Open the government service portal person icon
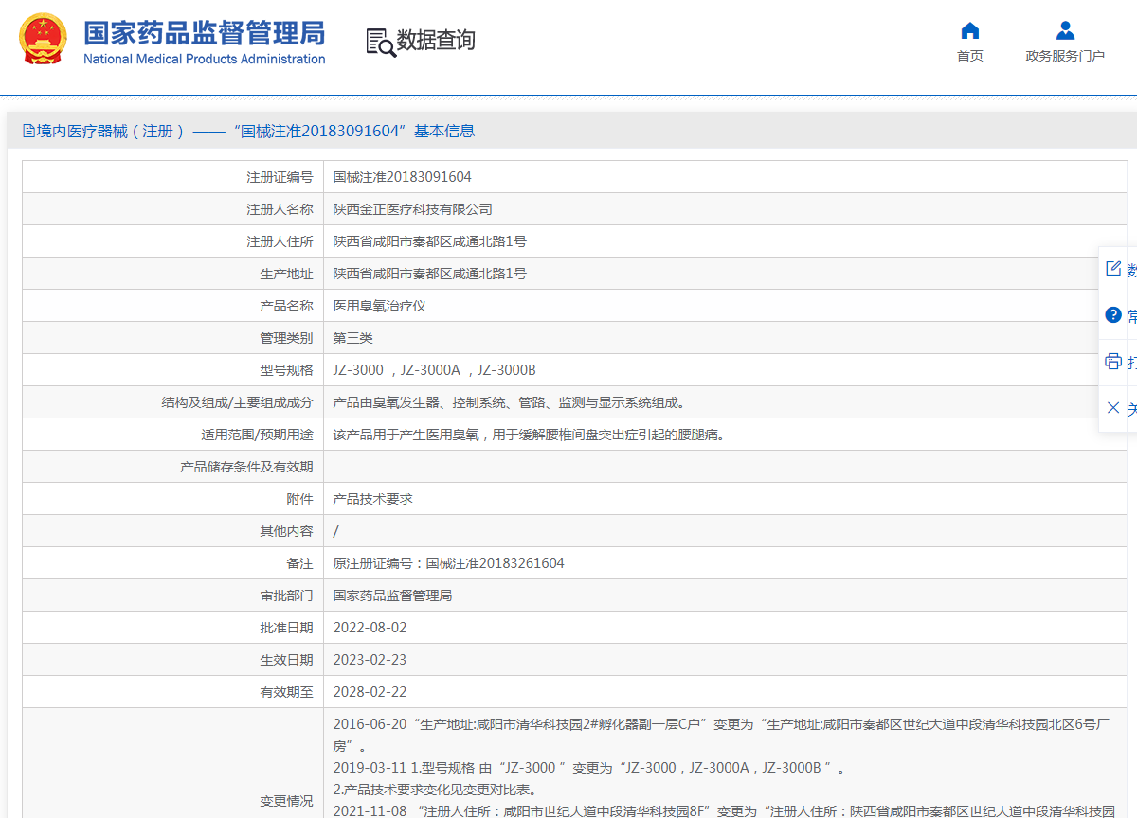This screenshot has height=818, width=1137. click(x=1065, y=30)
